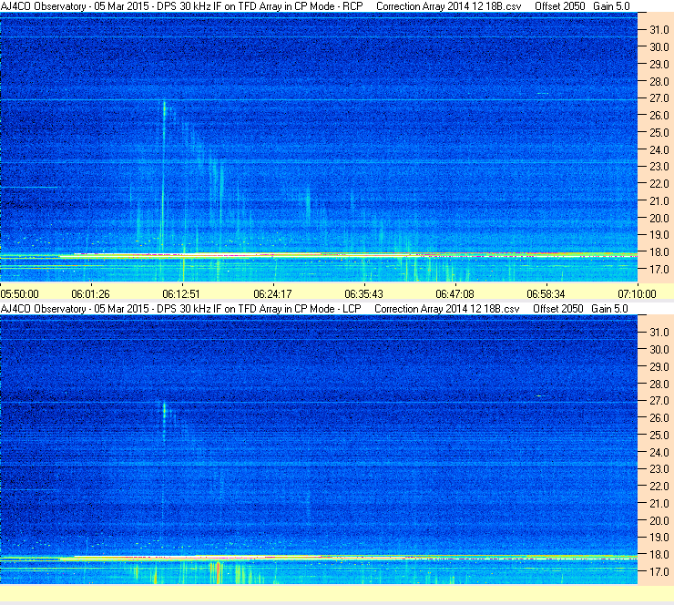This screenshot has height=605, width=674.
Task: Click the 20.0 frequency label on LCP chart
Action: 659,520
